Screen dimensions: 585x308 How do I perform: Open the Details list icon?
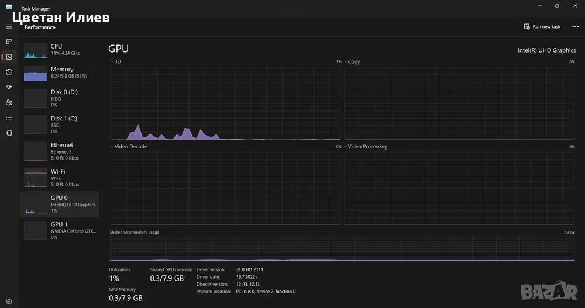click(x=9, y=117)
